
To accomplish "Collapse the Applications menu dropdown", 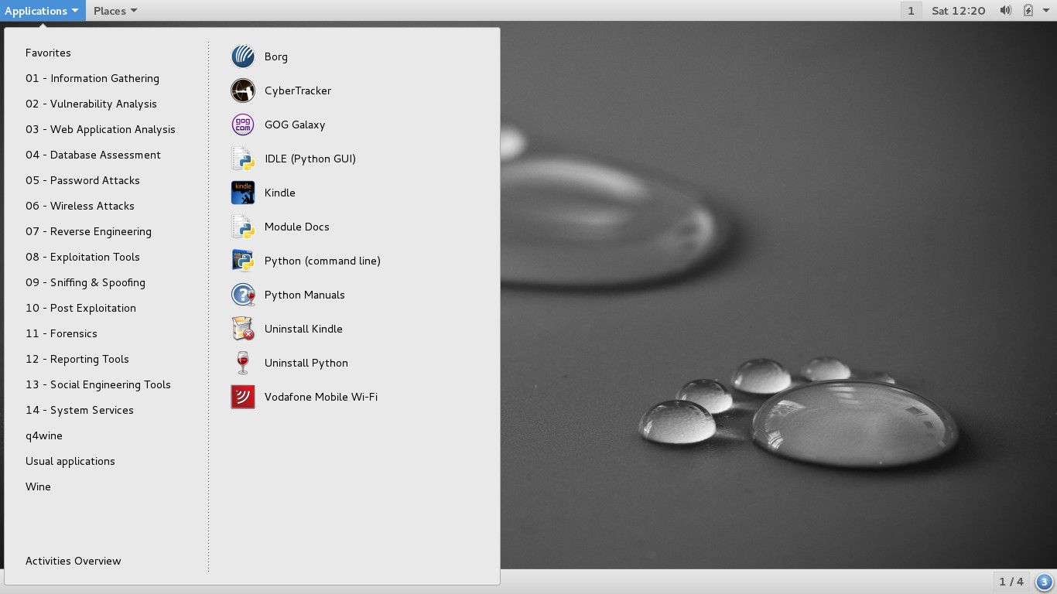I will [42, 11].
